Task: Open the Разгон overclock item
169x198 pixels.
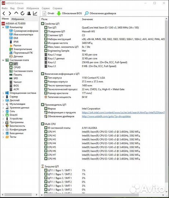Action: 15,45
